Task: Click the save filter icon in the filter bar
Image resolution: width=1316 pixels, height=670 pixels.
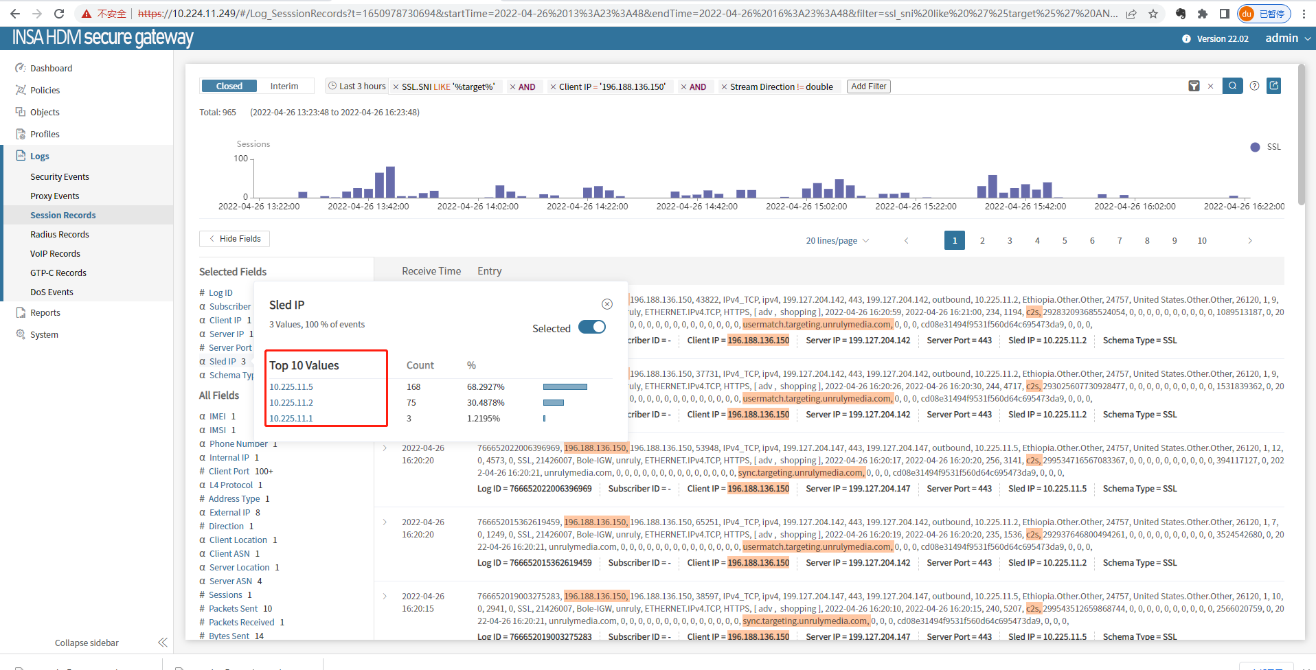Action: [x=1194, y=86]
